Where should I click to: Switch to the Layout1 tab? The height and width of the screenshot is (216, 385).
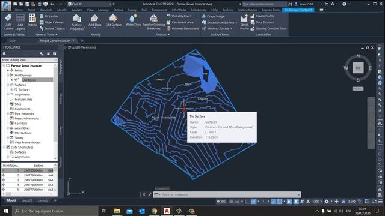(x=26, y=200)
